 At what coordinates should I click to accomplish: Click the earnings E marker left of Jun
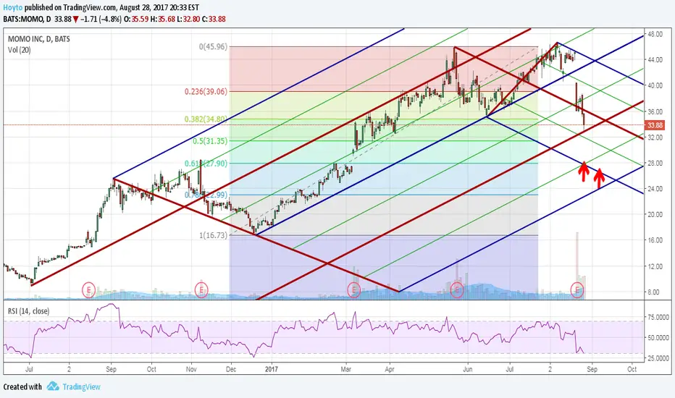coord(457,290)
